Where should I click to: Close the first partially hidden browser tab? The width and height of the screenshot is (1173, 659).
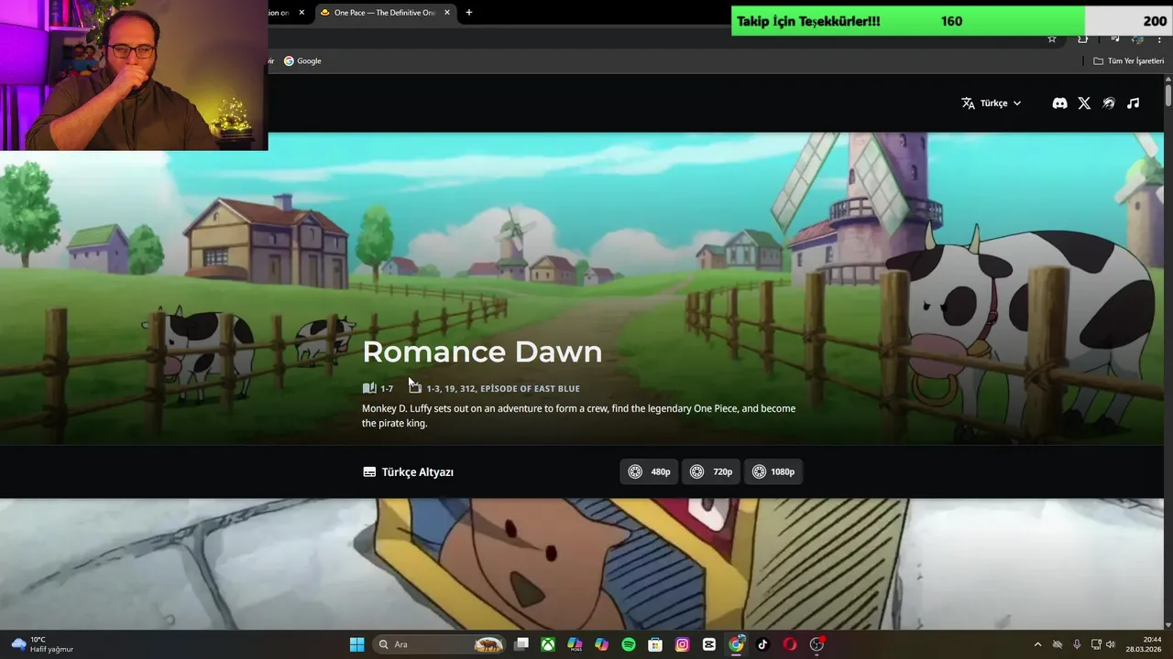[301, 13]
